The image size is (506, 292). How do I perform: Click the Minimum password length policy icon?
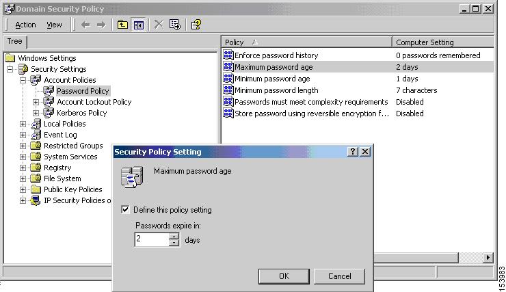[228, 90]
